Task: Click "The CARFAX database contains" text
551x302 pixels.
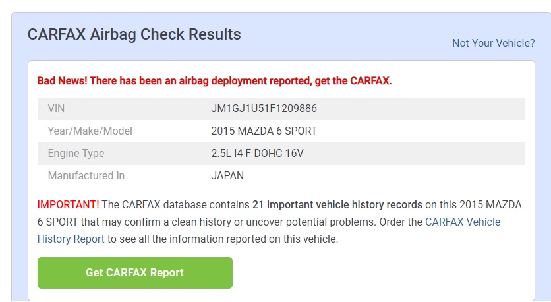Action: (176, 205)
